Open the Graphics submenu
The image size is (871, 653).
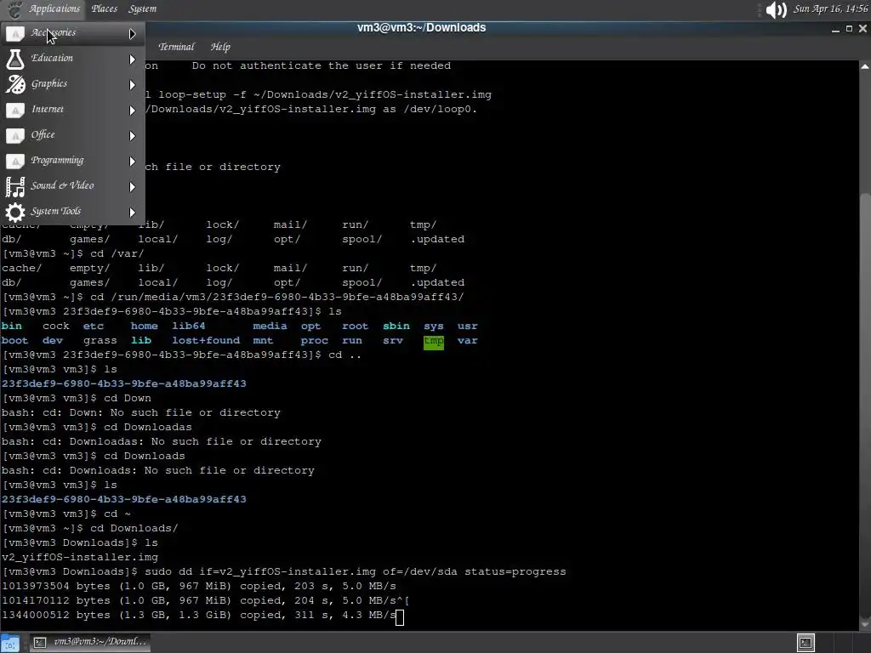tap(72, 84)
